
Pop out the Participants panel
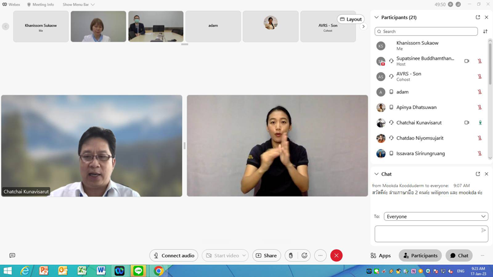click(x=477, y=17)
